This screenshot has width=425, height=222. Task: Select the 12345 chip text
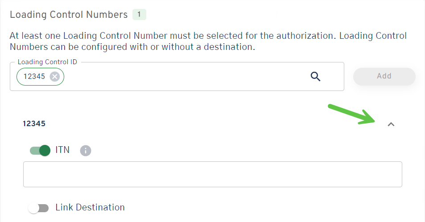34,77
